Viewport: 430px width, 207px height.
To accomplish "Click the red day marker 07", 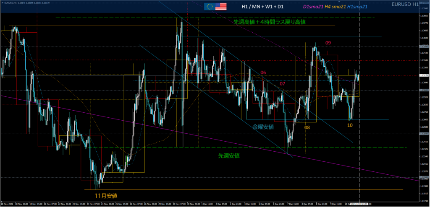I will point(283,84).
